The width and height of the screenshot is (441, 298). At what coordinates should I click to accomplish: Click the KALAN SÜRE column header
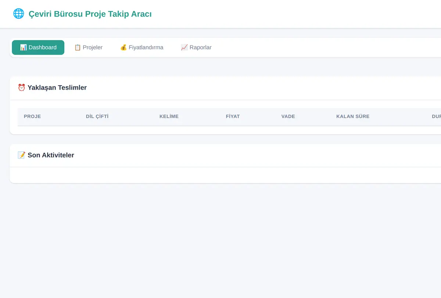[353, 116]
